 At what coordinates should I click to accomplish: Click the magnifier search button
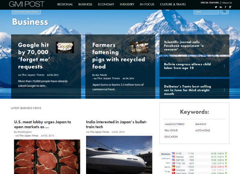click(224, 11)
